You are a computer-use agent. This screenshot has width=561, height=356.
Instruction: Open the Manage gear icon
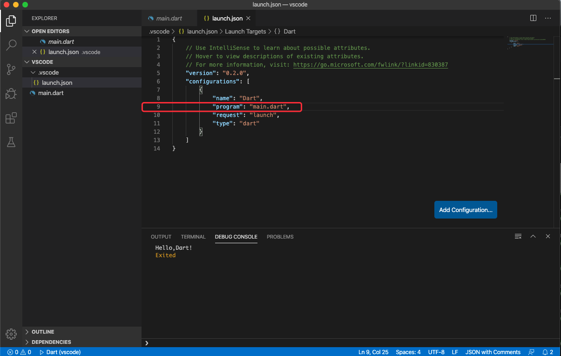tap(11, 334)
